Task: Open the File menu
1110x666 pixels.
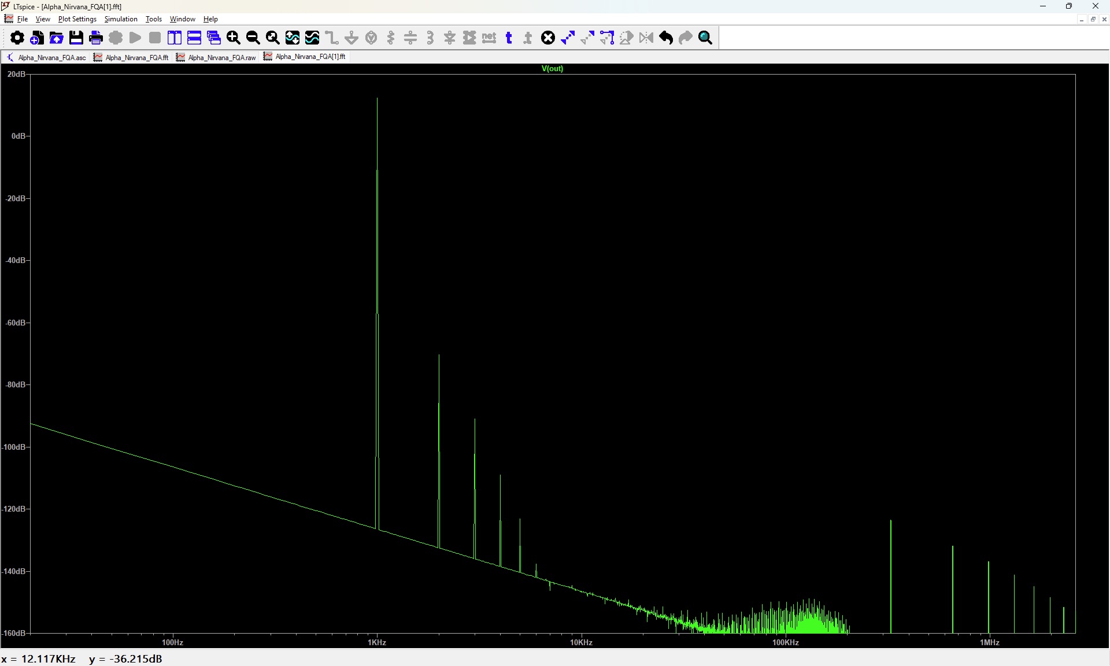Action: [23, 19]
